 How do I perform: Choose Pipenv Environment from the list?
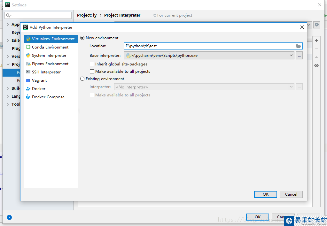(50, 64)
